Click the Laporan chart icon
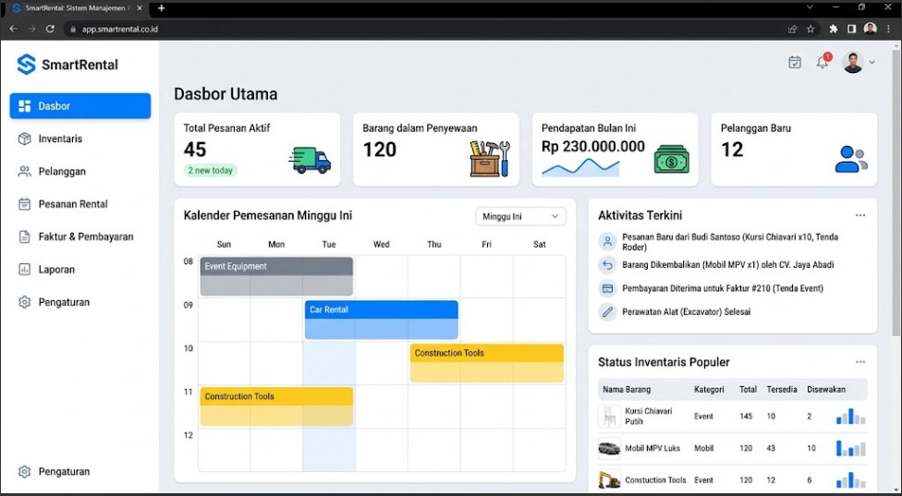The image size is (902, 496). click(x=24, y=270)
